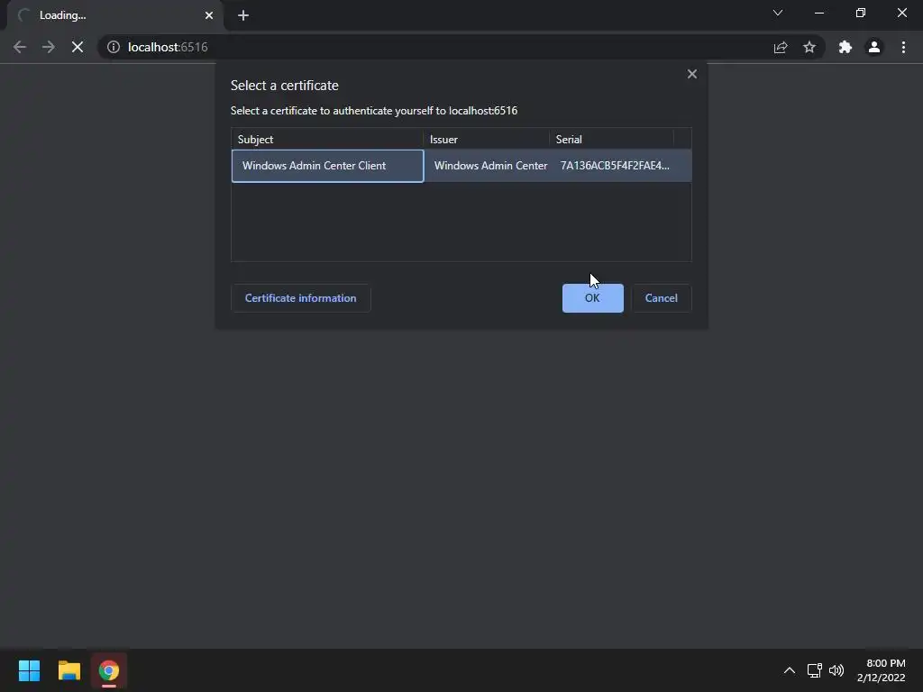923x692 pixels.
Task: Sort by Serial column header
Action: [x=611, y=140]
